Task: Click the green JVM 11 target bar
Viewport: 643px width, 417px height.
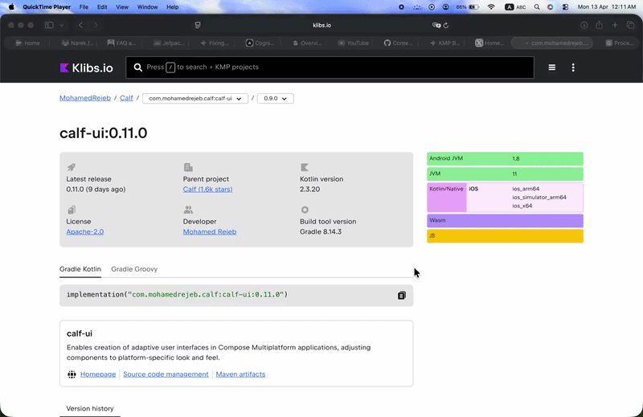Action: (505, 174)
